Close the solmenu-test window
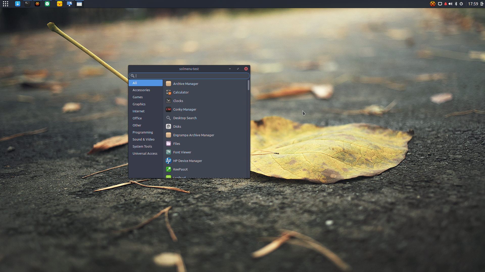Screen dimensions: 485x272 click(x=246, y=69)
